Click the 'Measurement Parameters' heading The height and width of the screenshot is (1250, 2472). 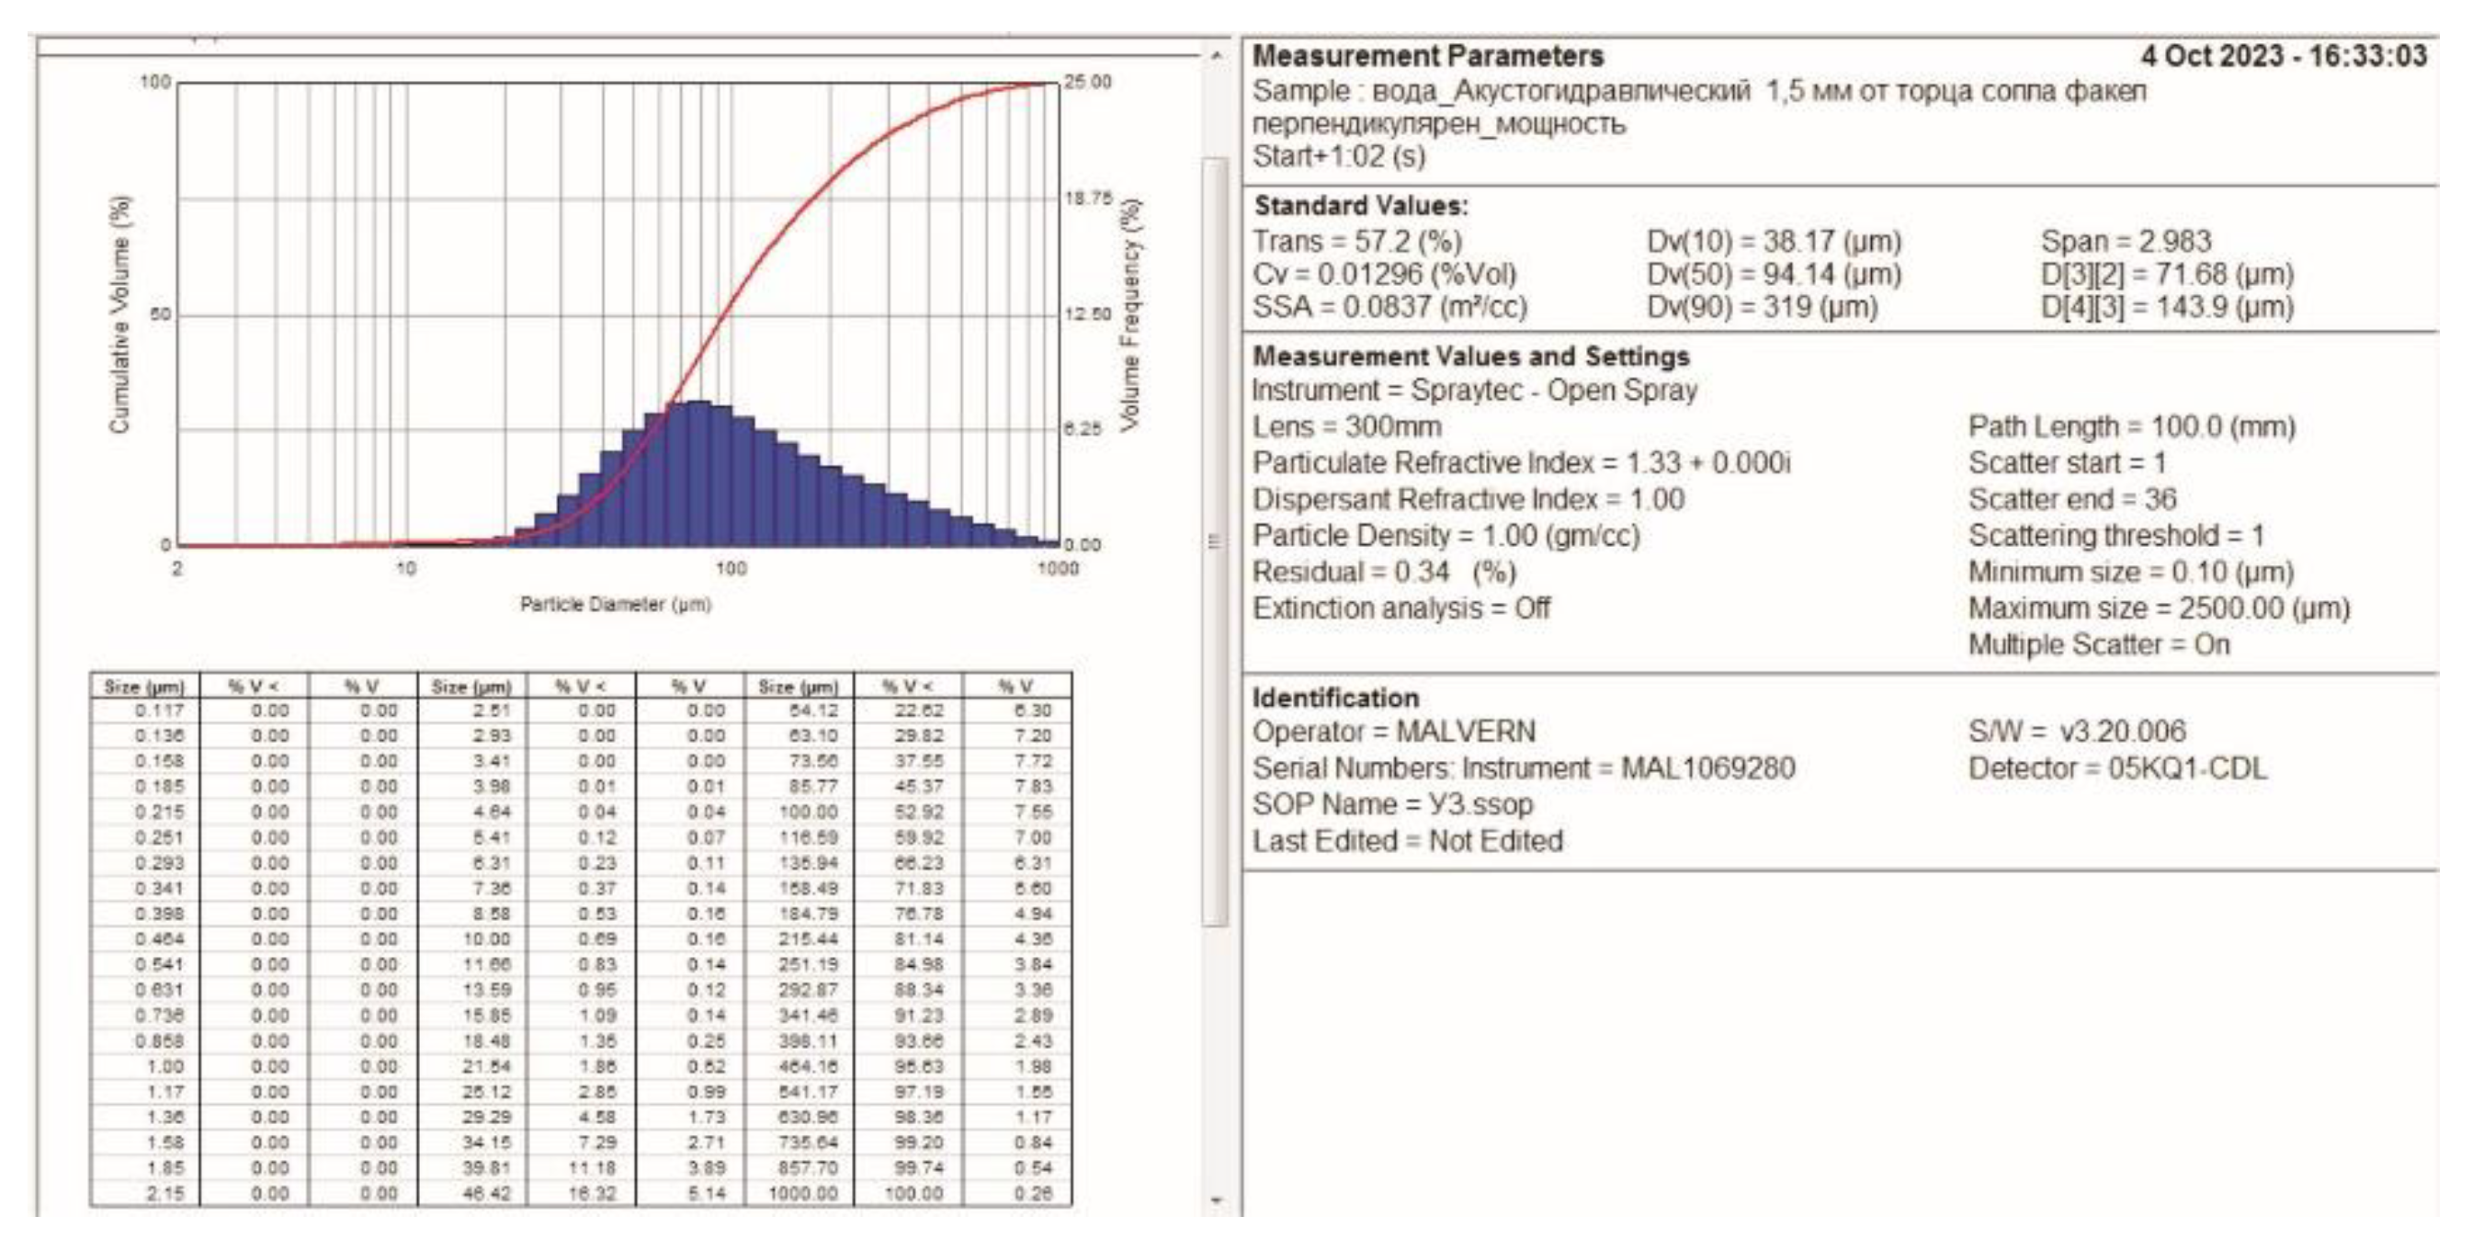pos(1427,57)
